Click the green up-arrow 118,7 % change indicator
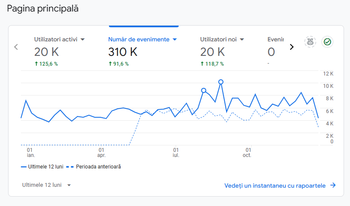Screen dimensions: 350x206 click(x=212, y=64)
